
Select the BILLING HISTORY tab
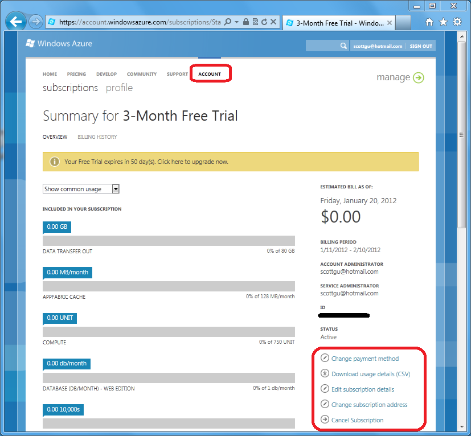[97, 137]
